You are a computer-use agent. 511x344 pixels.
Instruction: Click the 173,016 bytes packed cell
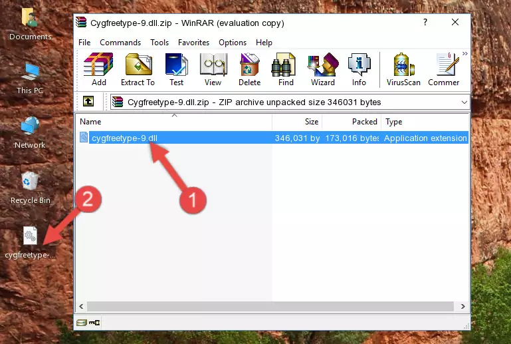(x=352, y=138)
